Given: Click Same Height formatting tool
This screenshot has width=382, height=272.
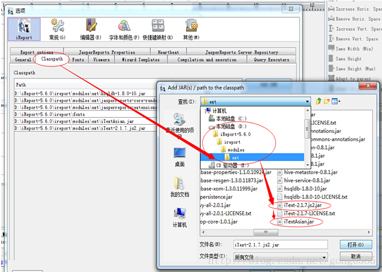Looking at the screenshot, I should pyautogui.click(x=345, y=59).
